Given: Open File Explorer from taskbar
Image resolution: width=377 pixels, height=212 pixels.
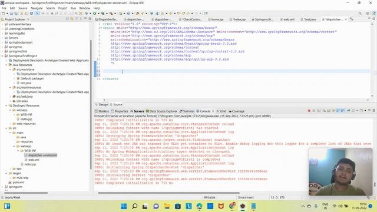Looking at the screenshot, I should click(167, 206).
